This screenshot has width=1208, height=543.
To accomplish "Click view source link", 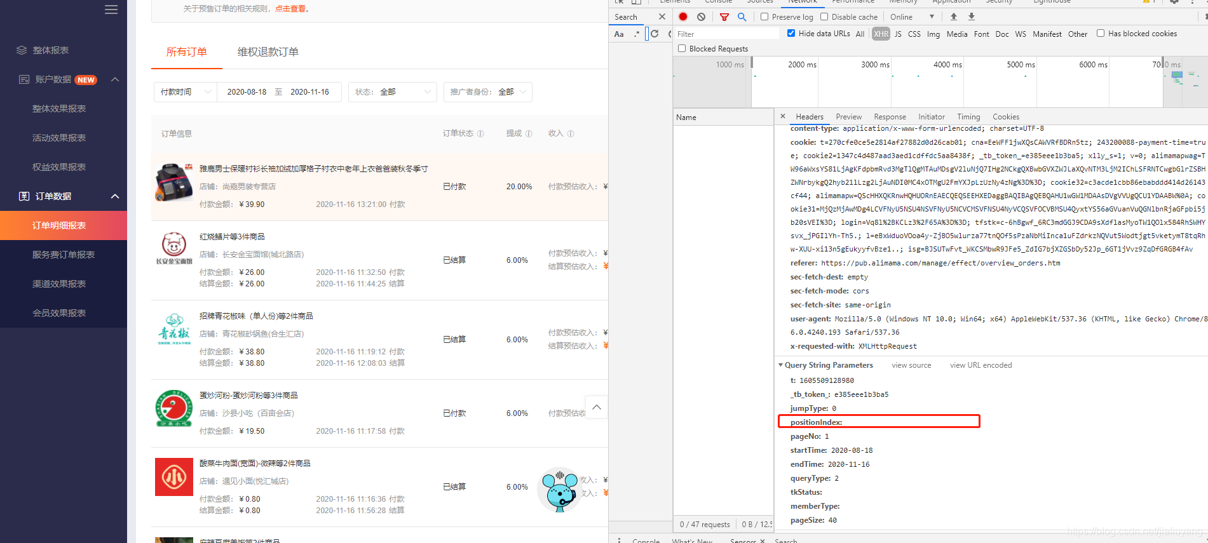I will pos(911,365).
